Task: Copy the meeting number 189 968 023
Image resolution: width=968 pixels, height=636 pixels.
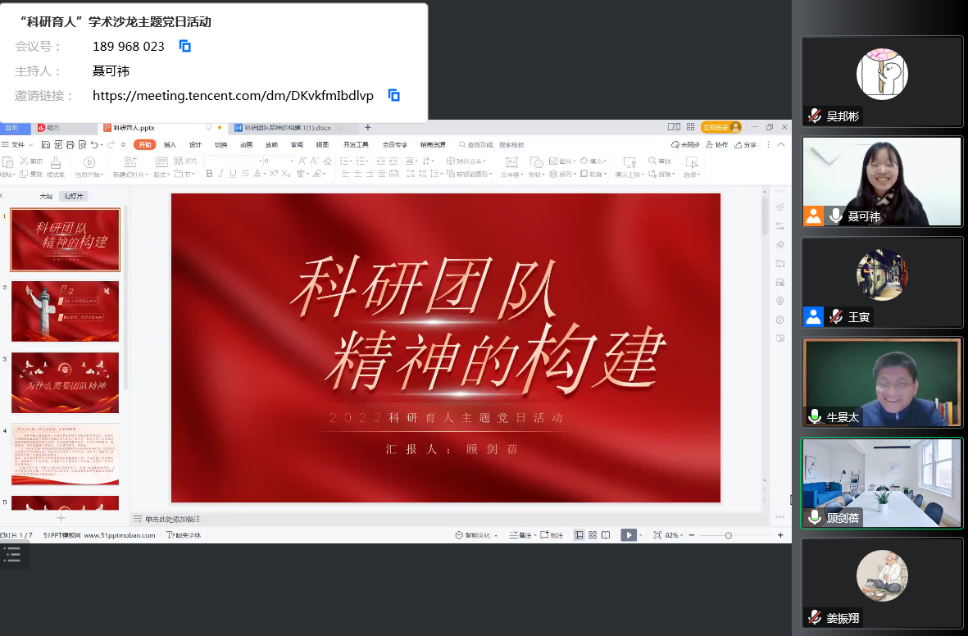Action: click(184, 46)
